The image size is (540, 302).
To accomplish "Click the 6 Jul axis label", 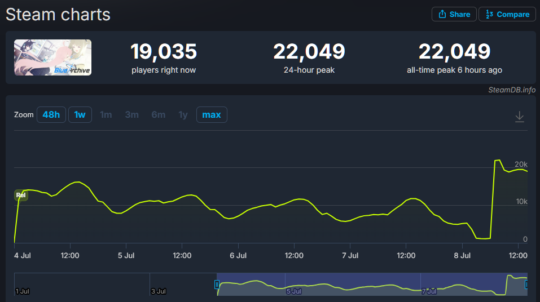I will [x=238, y=256].
